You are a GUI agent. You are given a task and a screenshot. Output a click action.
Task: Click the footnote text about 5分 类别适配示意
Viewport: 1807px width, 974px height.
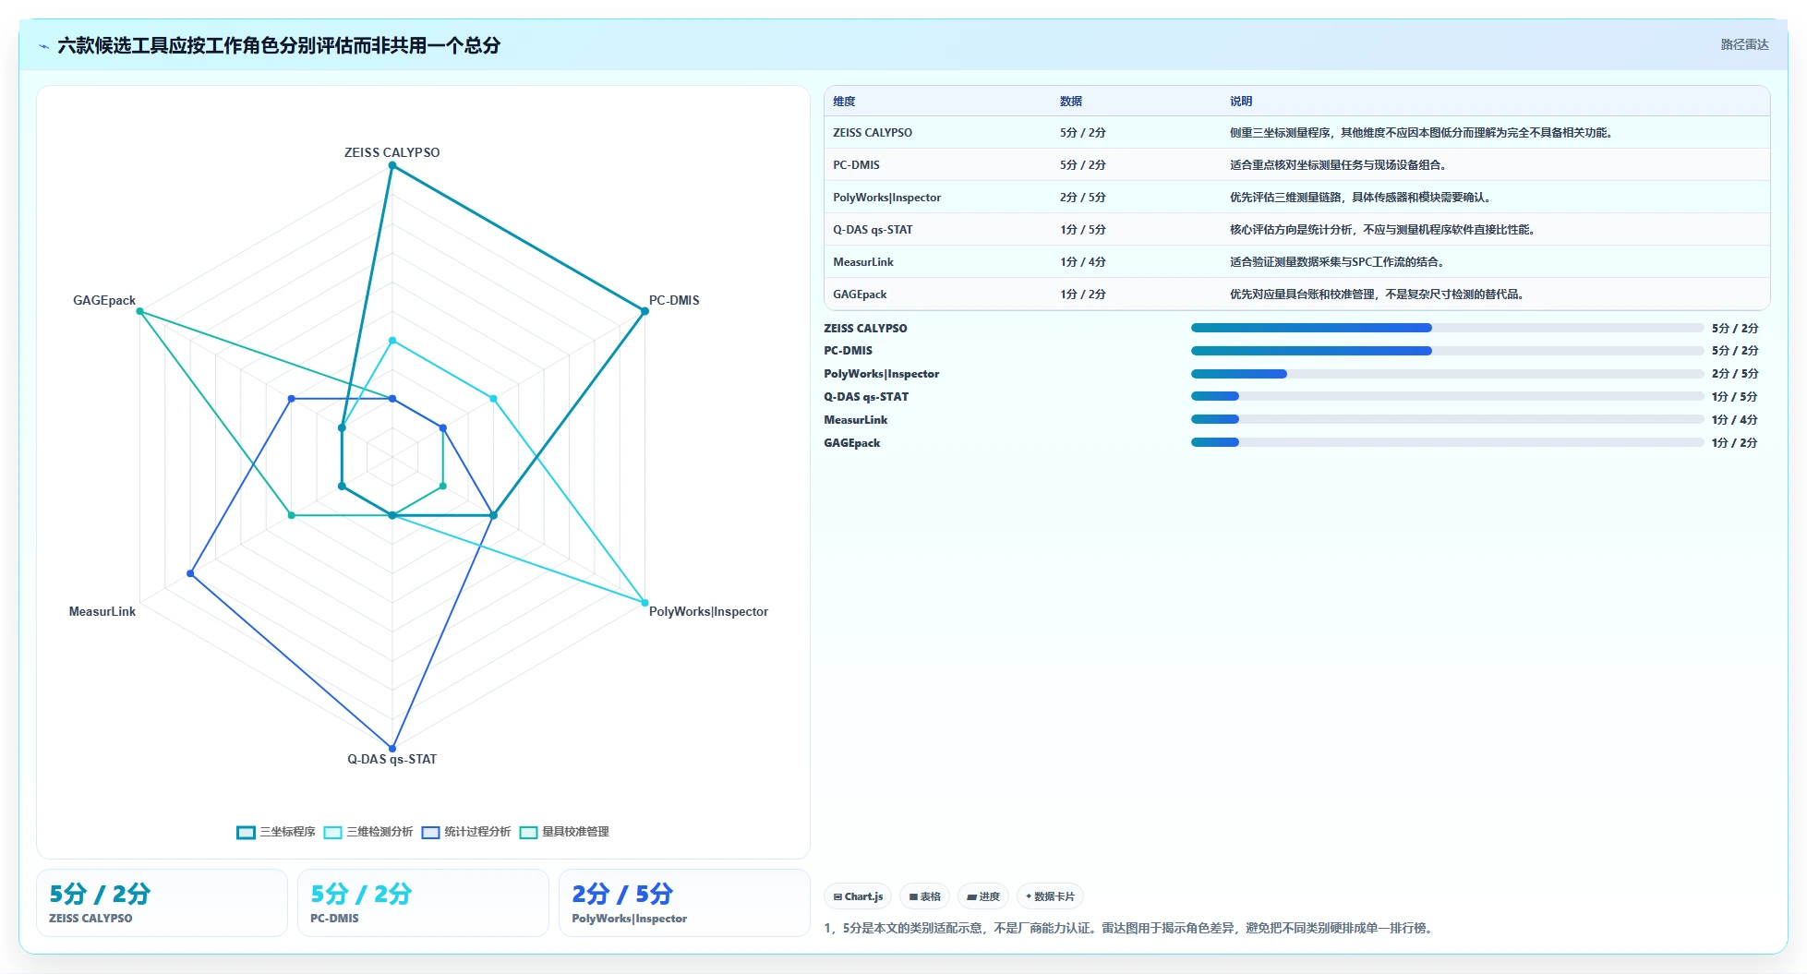[x=1130, y=928]
